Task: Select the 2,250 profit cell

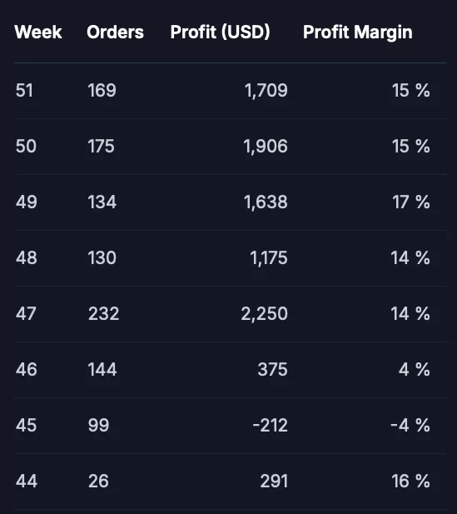Action: pos(265,313)
